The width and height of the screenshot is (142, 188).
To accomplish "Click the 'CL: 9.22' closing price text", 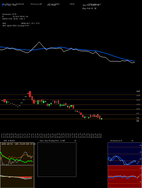I will (51, 5).
